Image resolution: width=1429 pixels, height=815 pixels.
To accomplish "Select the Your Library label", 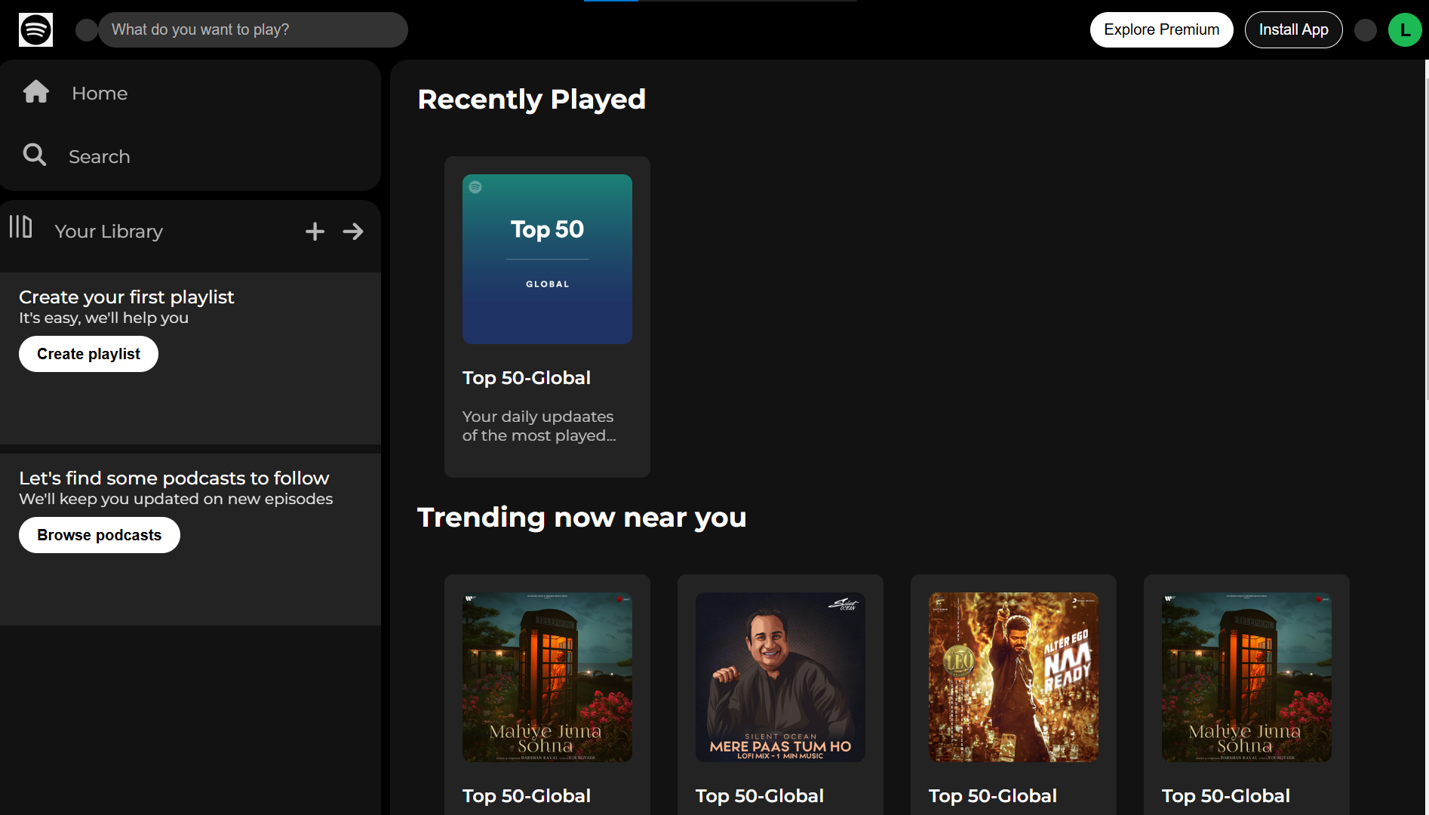I will click(x=109, y=232).
